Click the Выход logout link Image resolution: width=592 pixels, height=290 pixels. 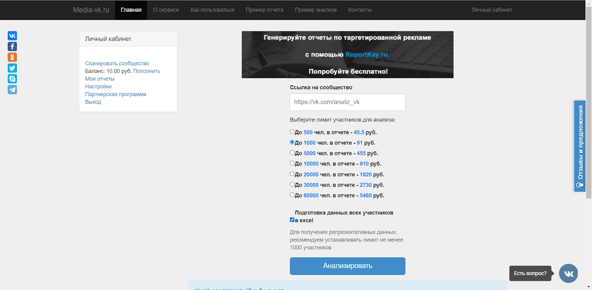tap(93, 102)
